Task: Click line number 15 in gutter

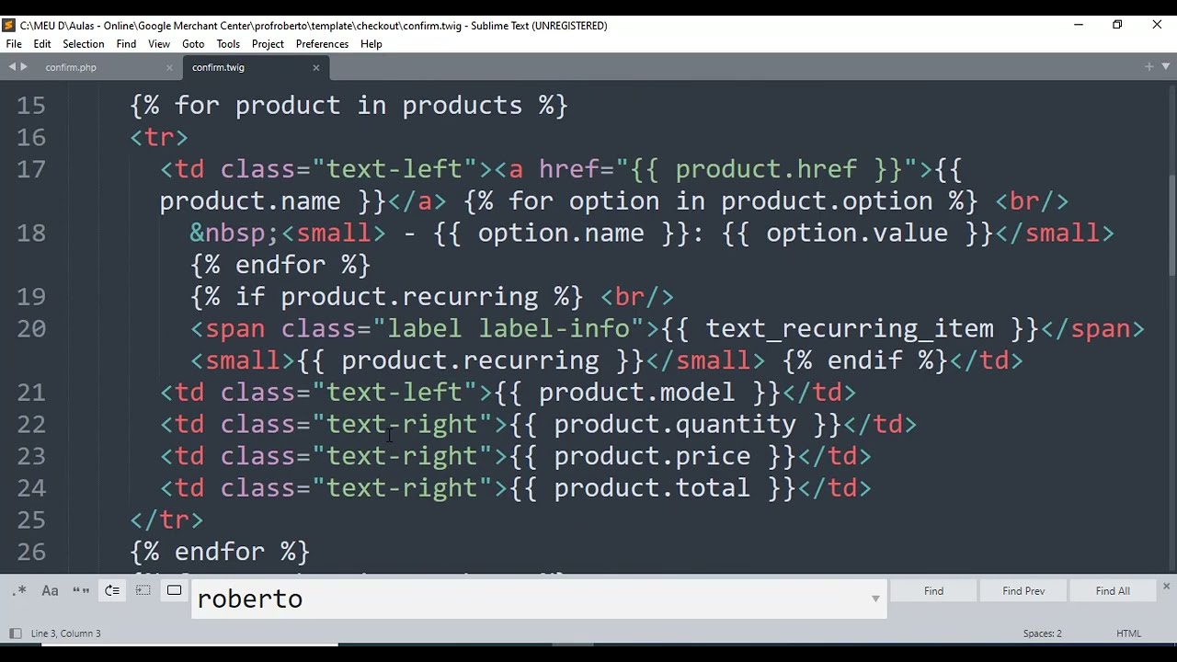Action: pyautogui.click(x=31, y=106)
